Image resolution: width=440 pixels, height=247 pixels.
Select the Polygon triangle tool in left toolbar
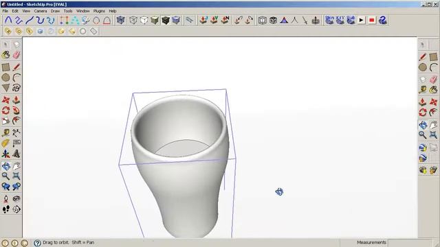tap(5, 88)
